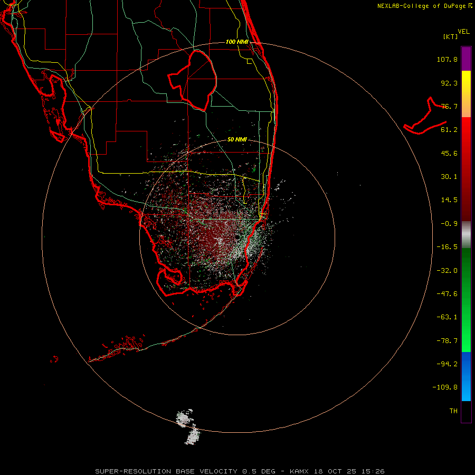The image size is (475, 475).
Task: Pick the blue segment of velocity color bar
Action: coord(466,376)
